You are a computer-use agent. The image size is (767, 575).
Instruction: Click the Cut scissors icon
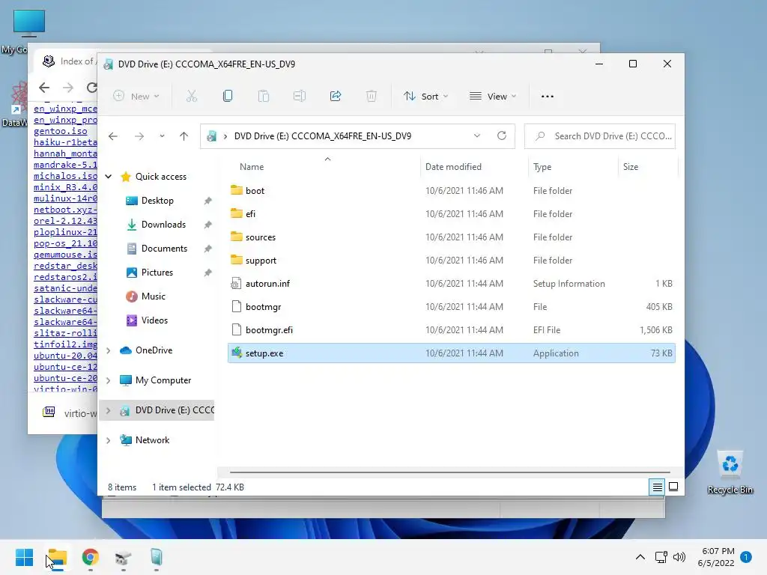(x=192, y=97)
